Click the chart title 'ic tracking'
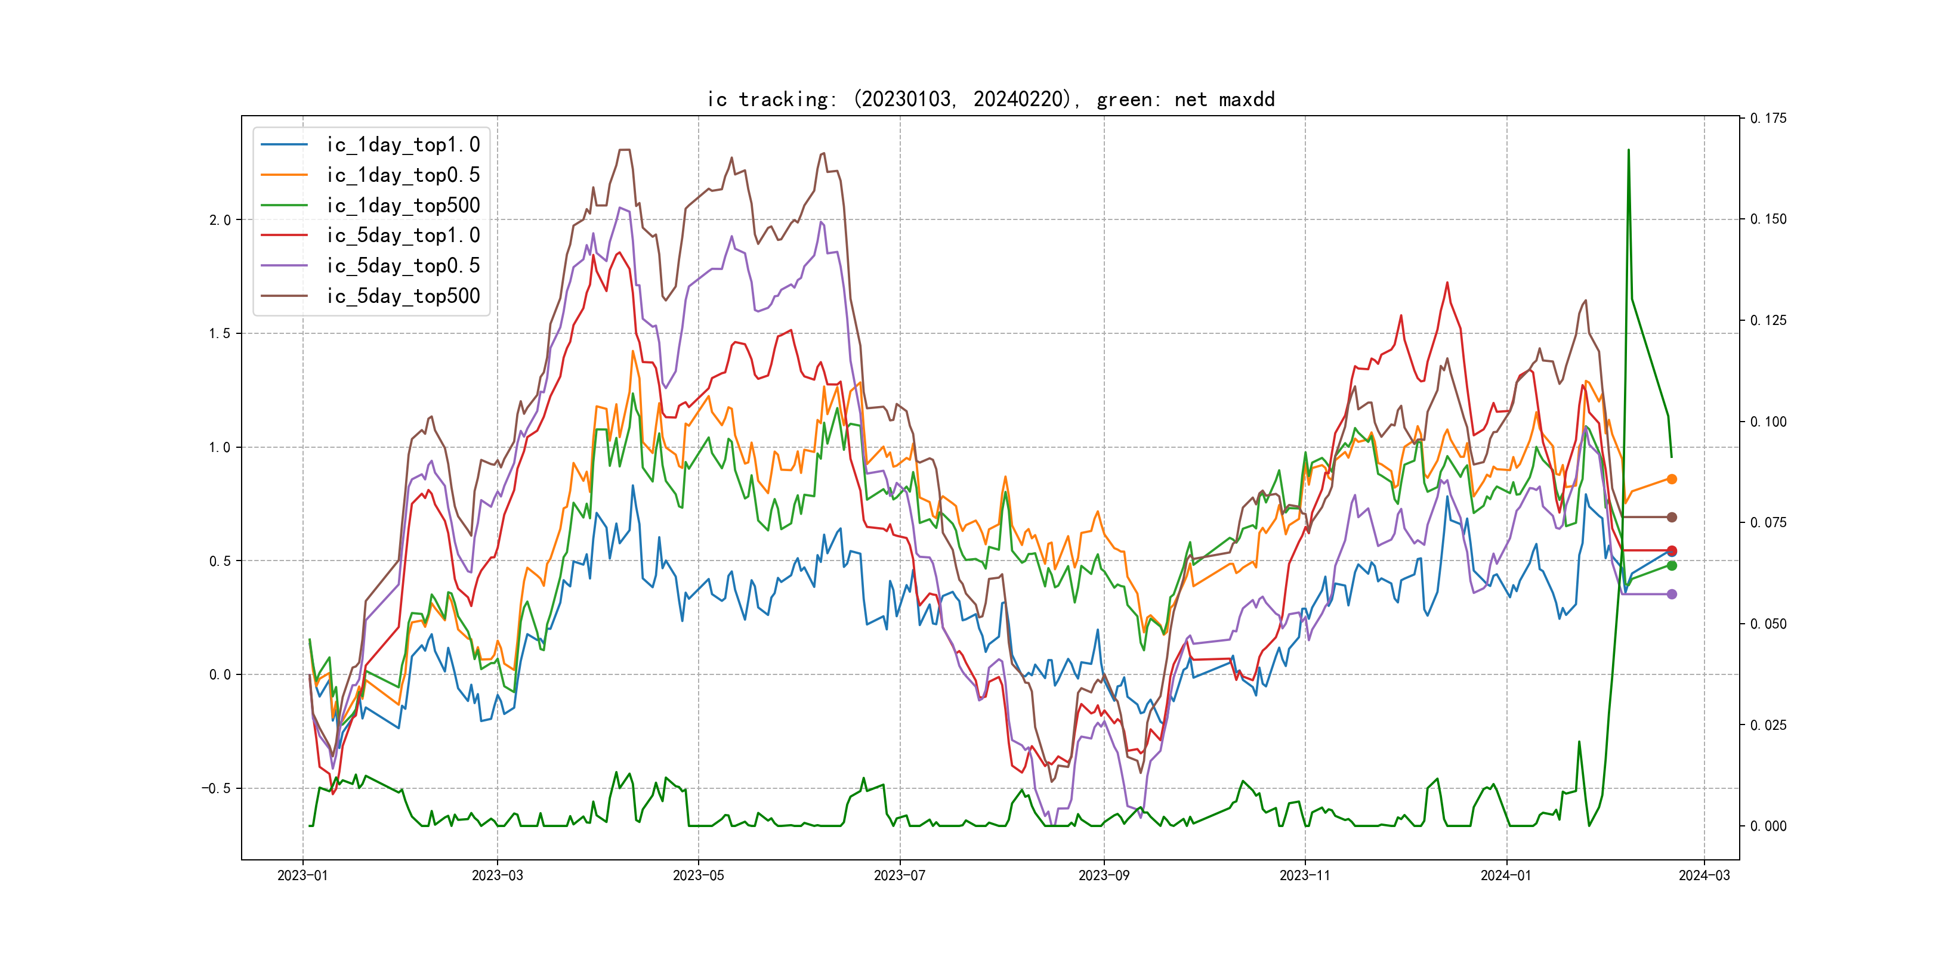1933x966 pixels. click(990, 100)
